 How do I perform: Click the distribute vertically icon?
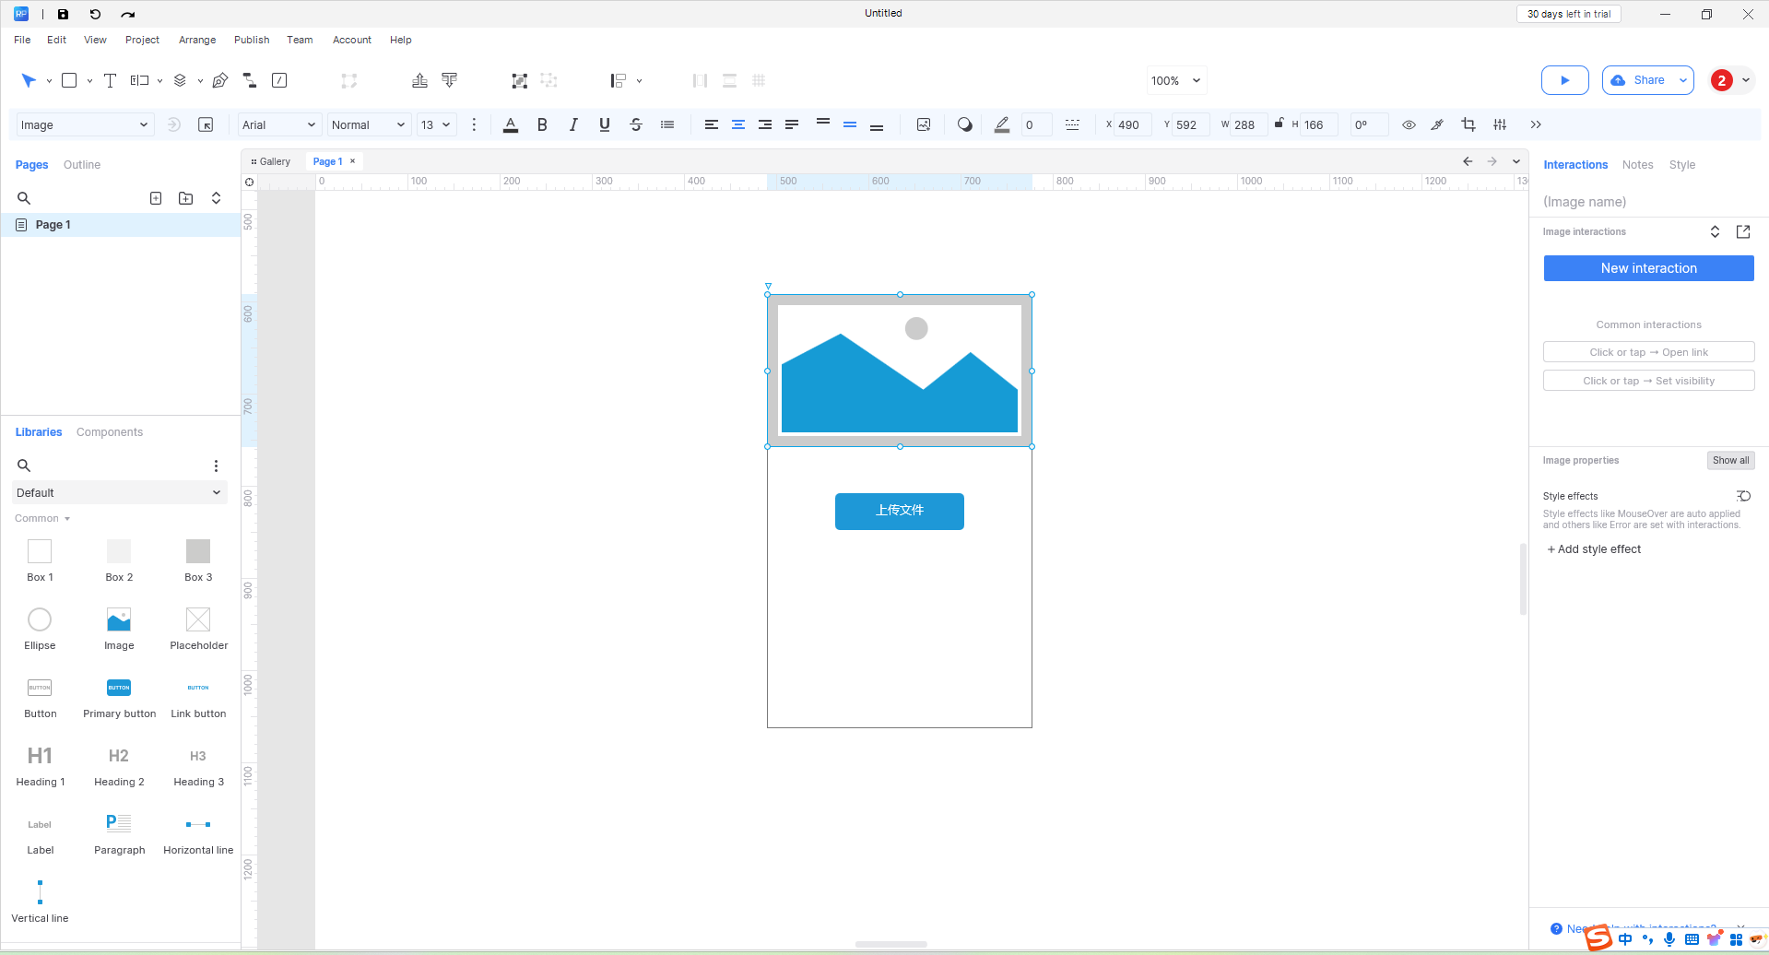click(729, 80)
